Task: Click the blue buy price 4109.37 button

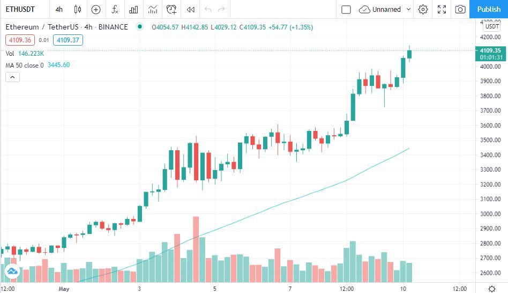Action: click(68, 40)
